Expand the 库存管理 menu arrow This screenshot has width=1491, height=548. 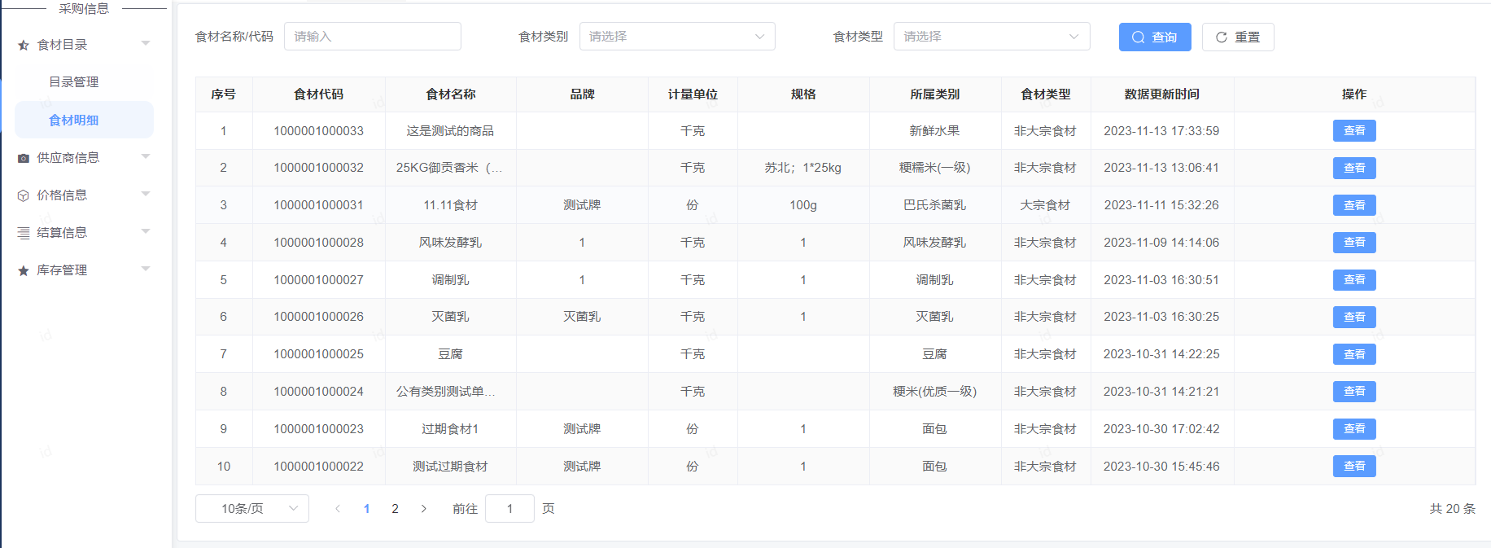click(146, 269)
